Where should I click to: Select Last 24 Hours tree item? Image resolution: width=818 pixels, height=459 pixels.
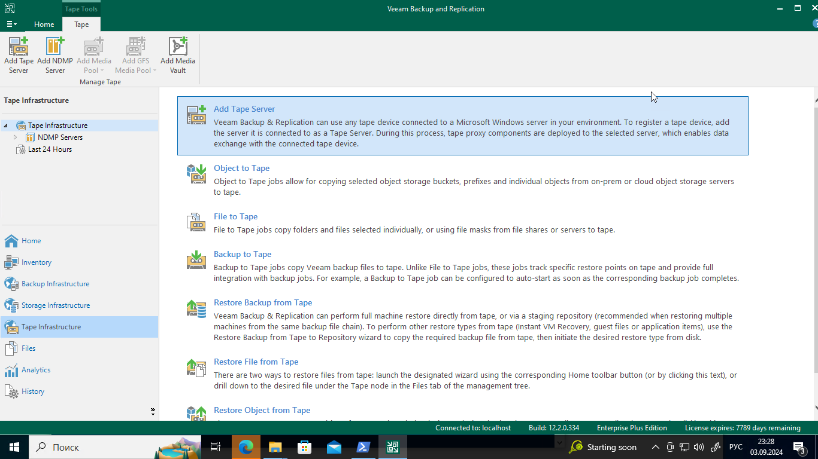point(50,149)
